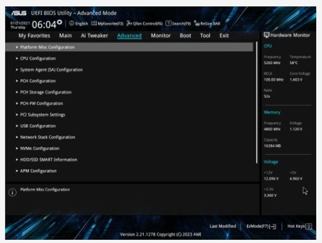This screenshot has width=322, height=243.
Task: Click English language button
Action: point(82,24)
